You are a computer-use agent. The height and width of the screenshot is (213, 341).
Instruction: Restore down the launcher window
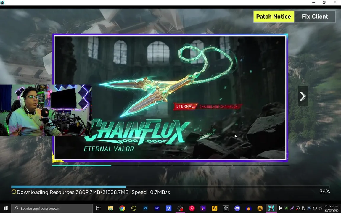[x=324, y=2]
